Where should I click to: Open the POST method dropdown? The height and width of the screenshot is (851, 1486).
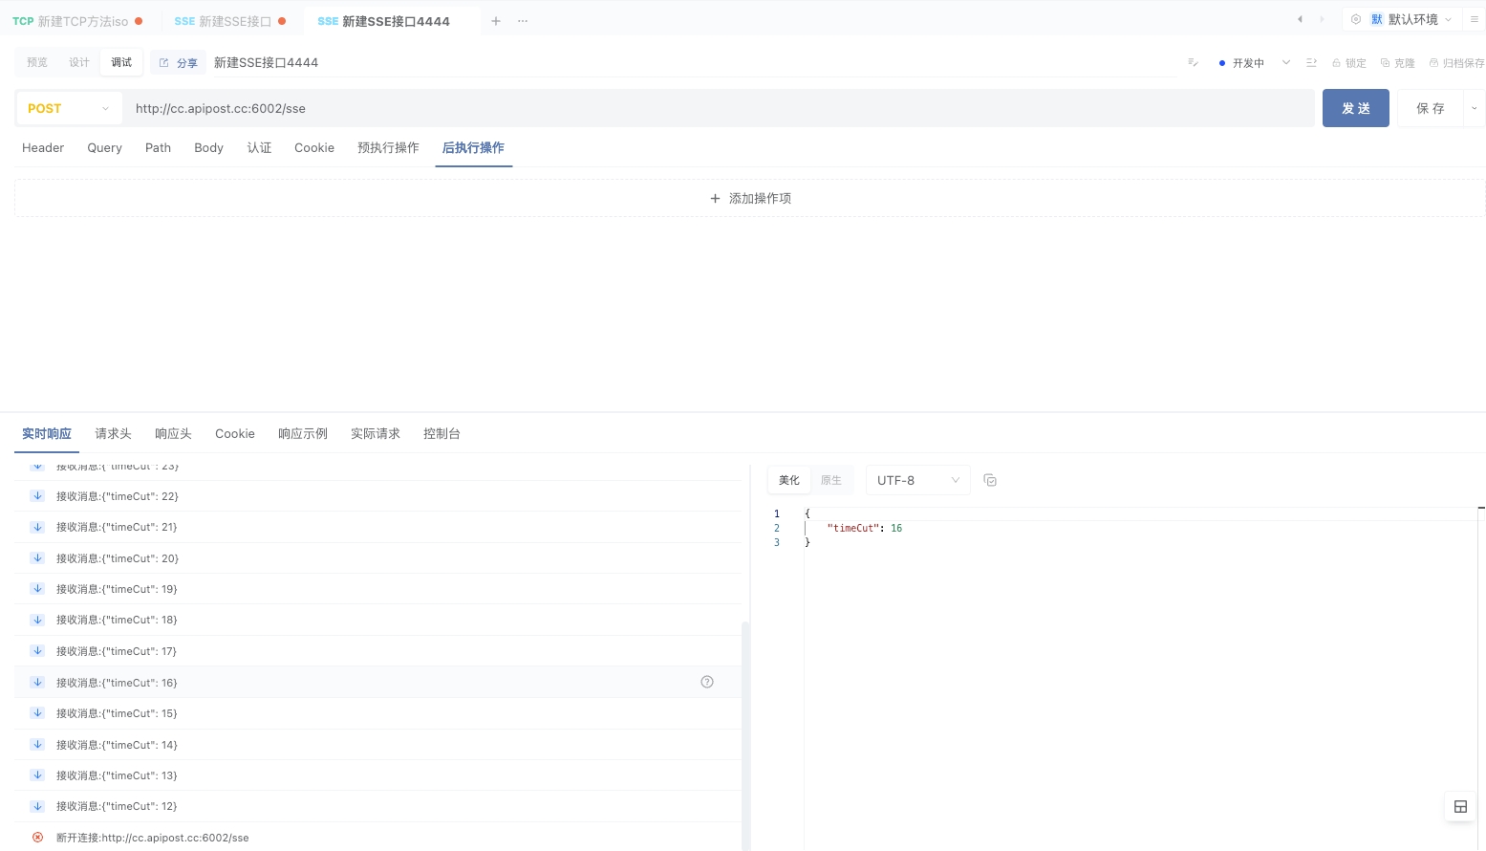pyautogui.click(x=69, y=108)
